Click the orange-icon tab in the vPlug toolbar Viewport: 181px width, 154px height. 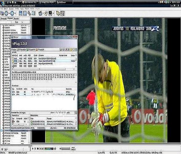[40, 50]
